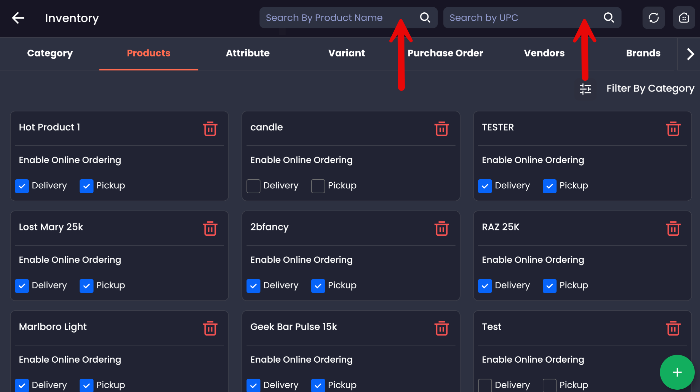Image resolution: width=700 pixels, height=392 pixels.
Task: Click the robot assistant icon in header
Action: 684,18
